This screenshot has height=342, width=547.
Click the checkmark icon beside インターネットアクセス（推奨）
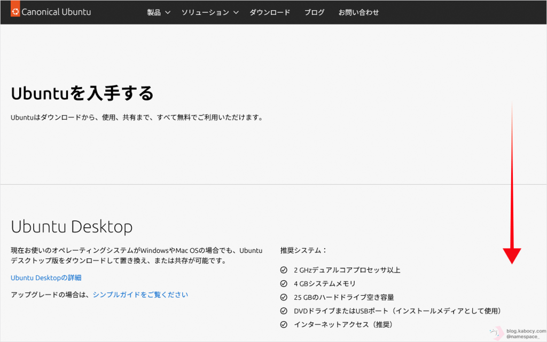284,324
